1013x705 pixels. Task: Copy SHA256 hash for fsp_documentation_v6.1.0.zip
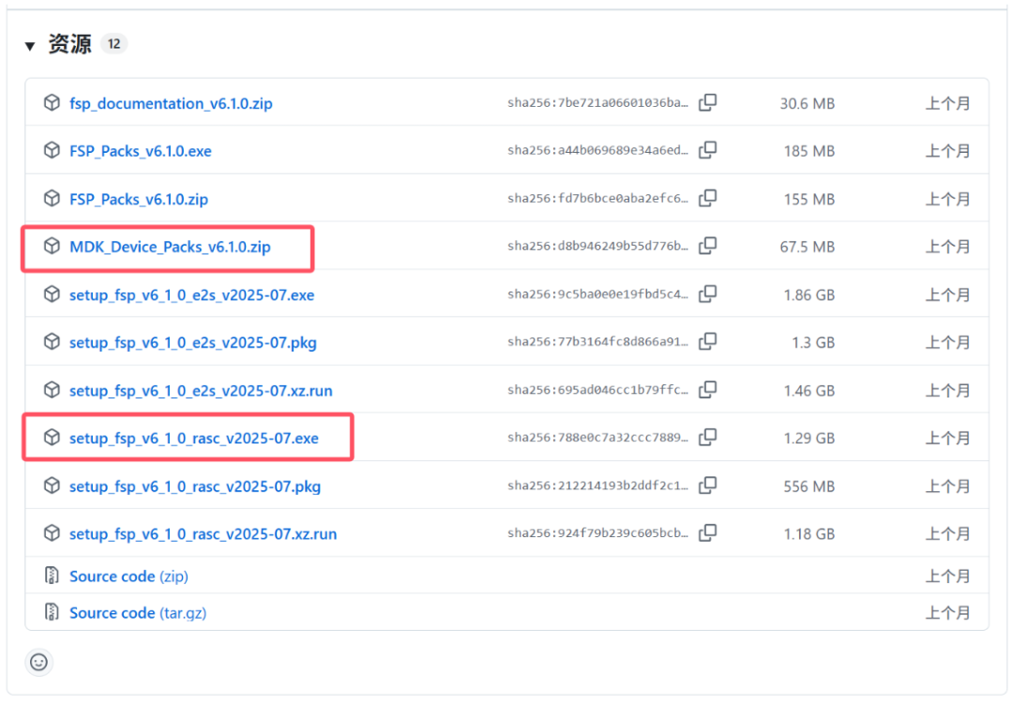[708, 103]
